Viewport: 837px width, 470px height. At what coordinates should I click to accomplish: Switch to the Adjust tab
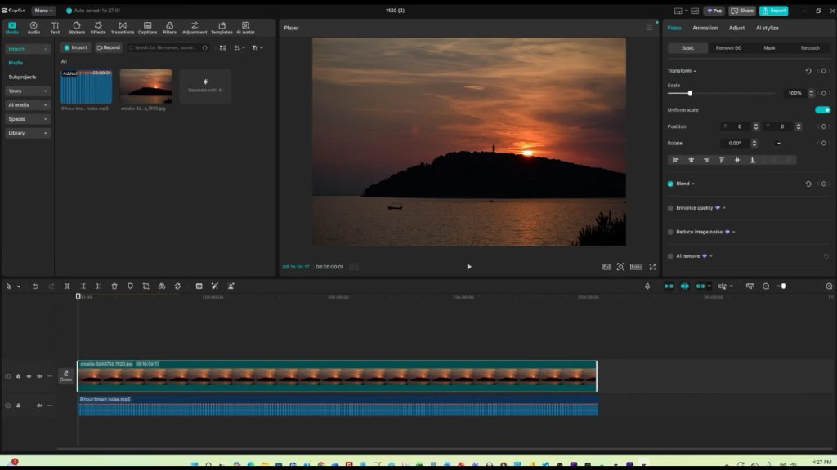(x=736, y=28)
